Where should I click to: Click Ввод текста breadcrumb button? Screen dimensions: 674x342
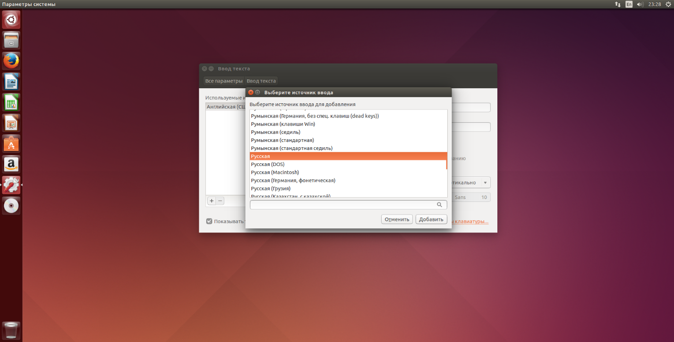261,81
